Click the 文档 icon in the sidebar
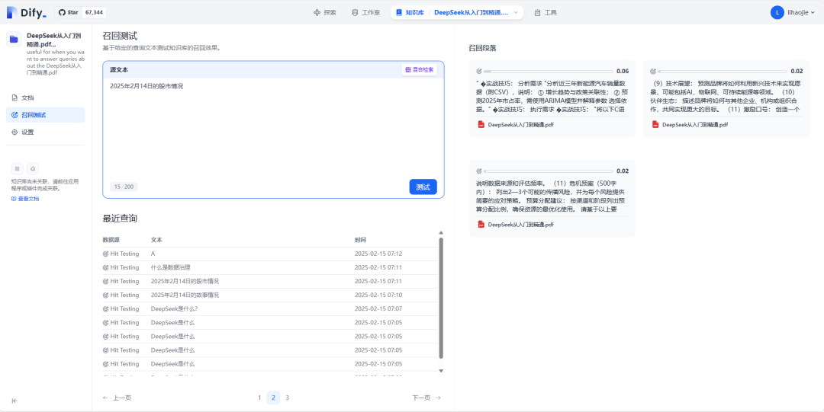Viewport: 824px width, 412px height. click(x=14, y=97)
